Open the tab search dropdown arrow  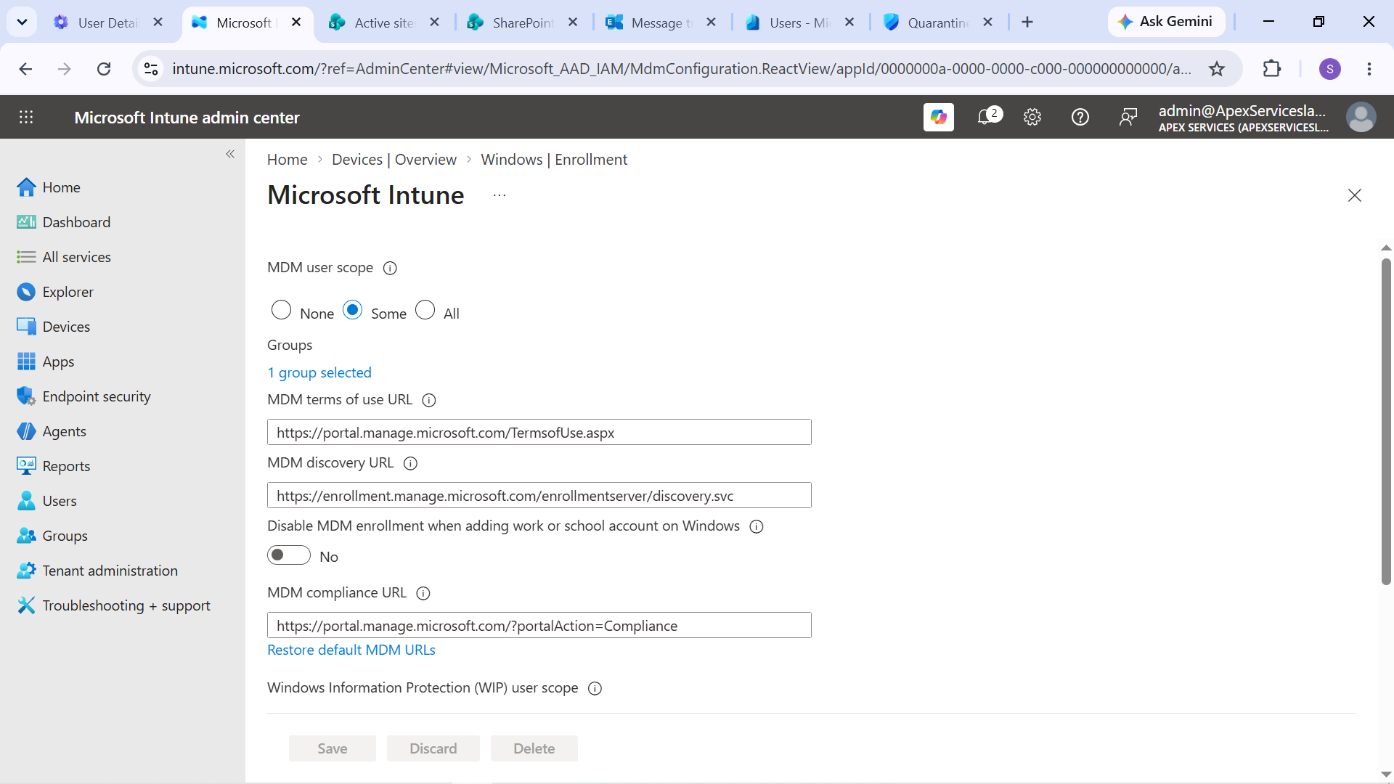(x=22, y=22)
